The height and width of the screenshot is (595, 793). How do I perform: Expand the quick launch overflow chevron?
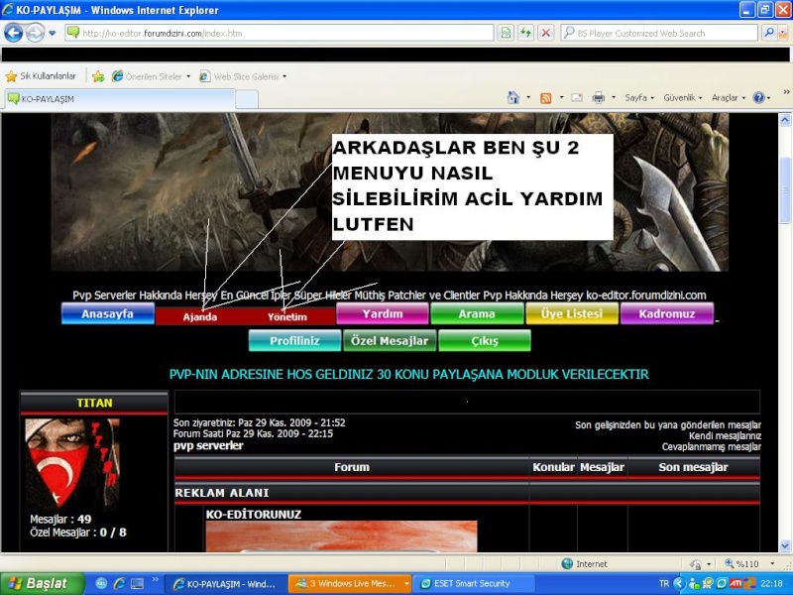pos(156,579)
